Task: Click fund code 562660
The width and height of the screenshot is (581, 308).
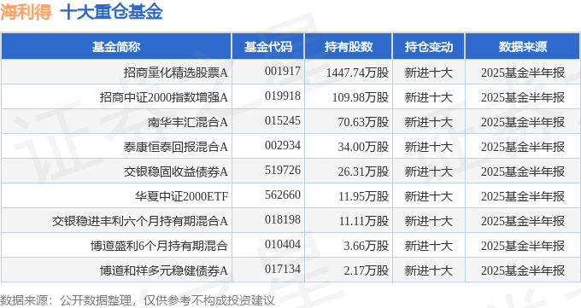Action: 283,195
